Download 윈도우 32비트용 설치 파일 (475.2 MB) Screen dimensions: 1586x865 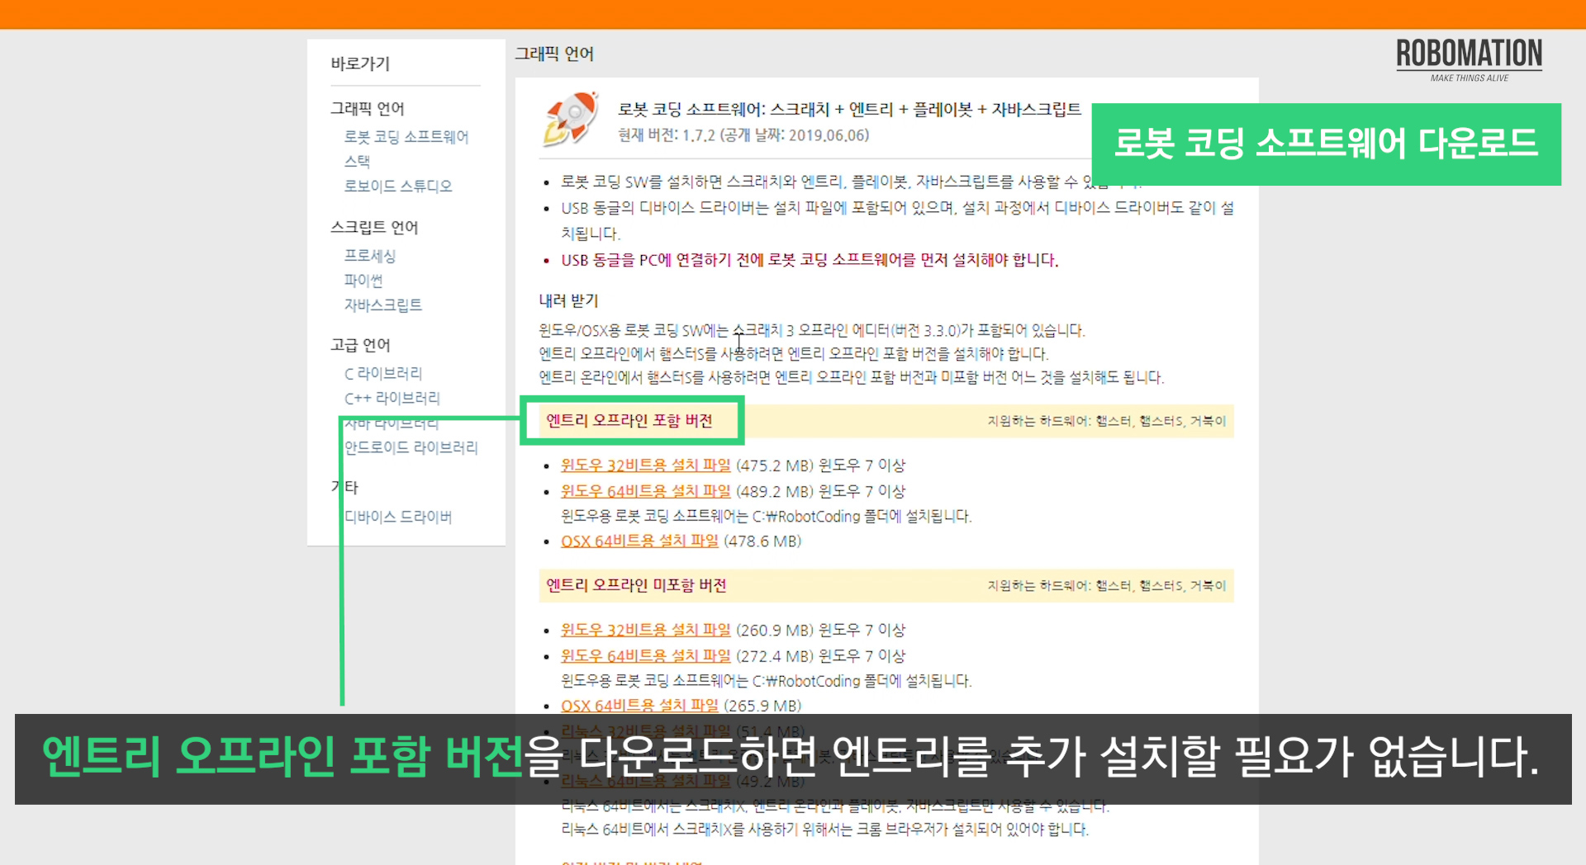(x=646, y=466)
